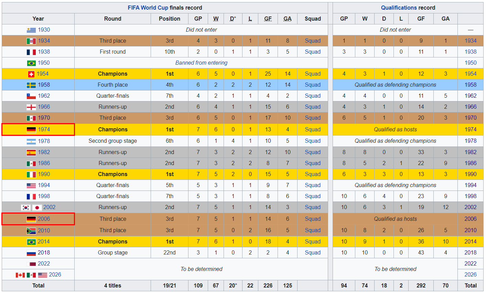Open the Squad link for 1934

pos(313,41)
